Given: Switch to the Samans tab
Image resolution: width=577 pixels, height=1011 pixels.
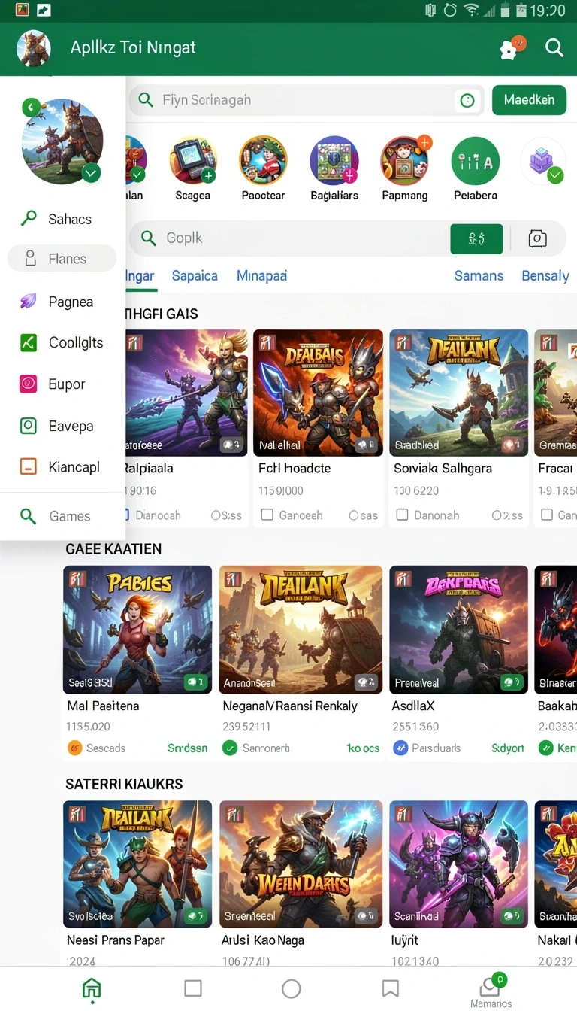Looking at the screenshot, I should (x=479, y=275).
